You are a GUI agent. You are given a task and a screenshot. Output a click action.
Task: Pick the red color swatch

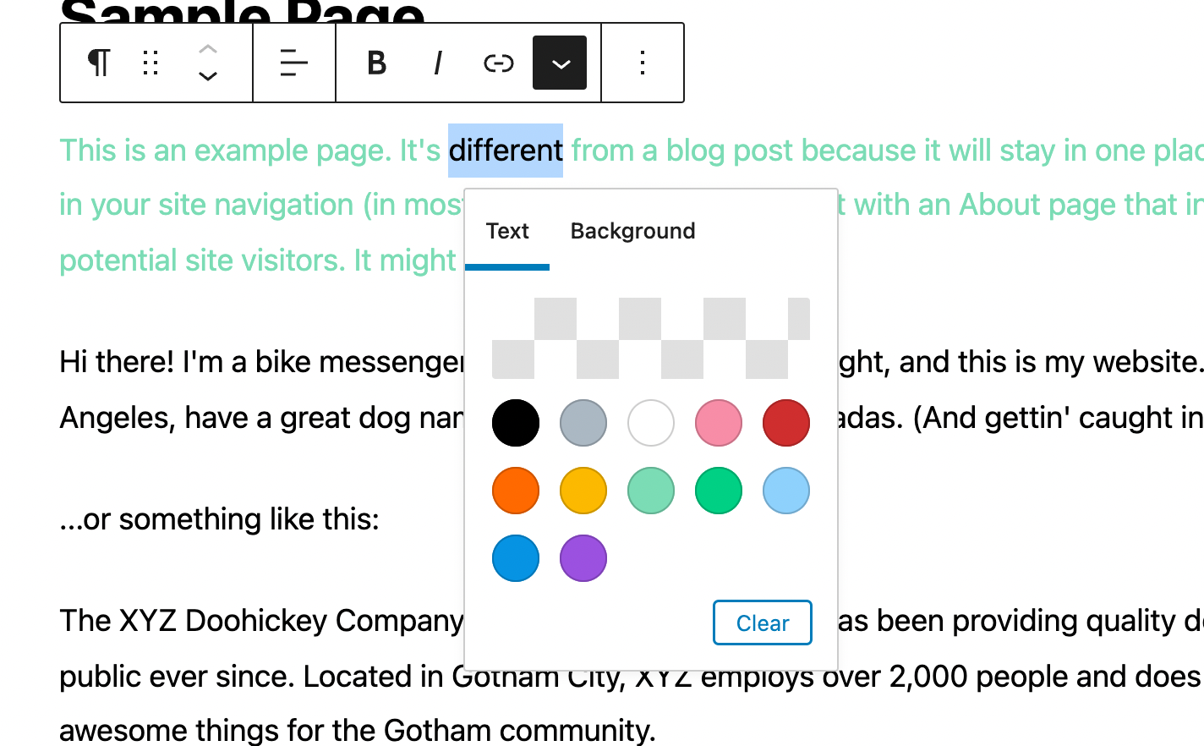(x=786, y=423)
